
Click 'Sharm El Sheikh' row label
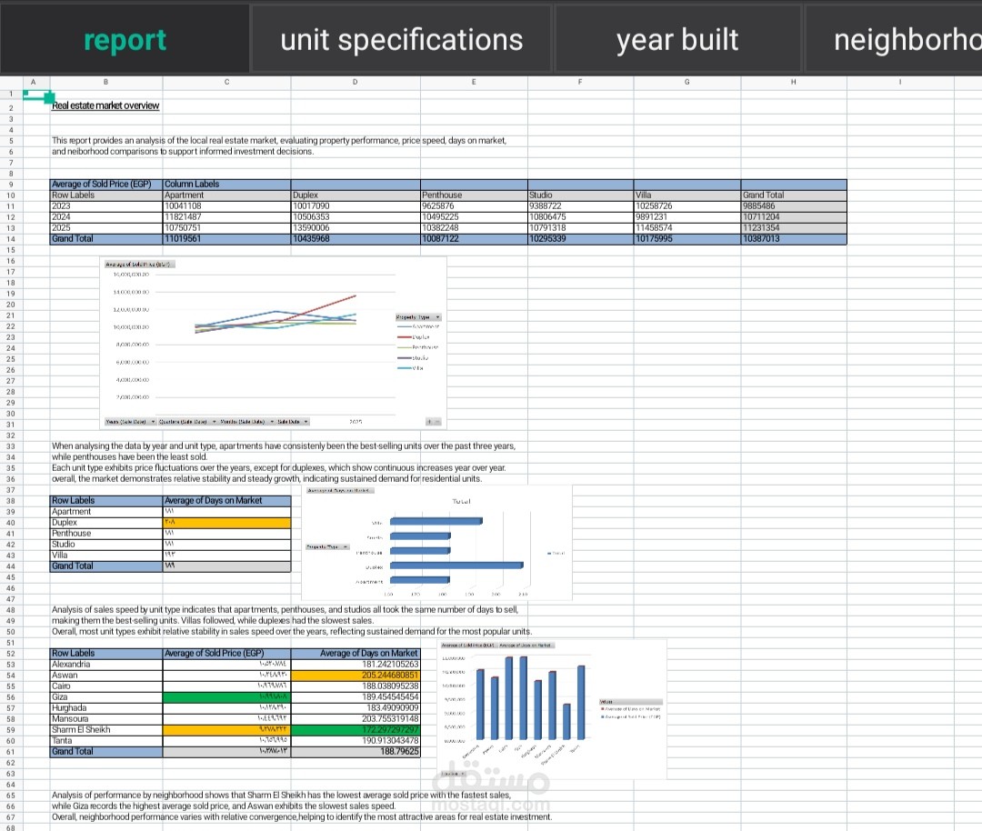click(x=106, y=729)
